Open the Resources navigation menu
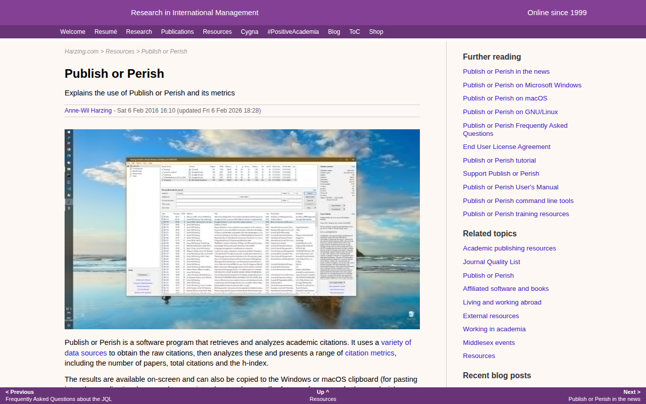646x404 pixels. pyautogui.click(x=217, y=32)
